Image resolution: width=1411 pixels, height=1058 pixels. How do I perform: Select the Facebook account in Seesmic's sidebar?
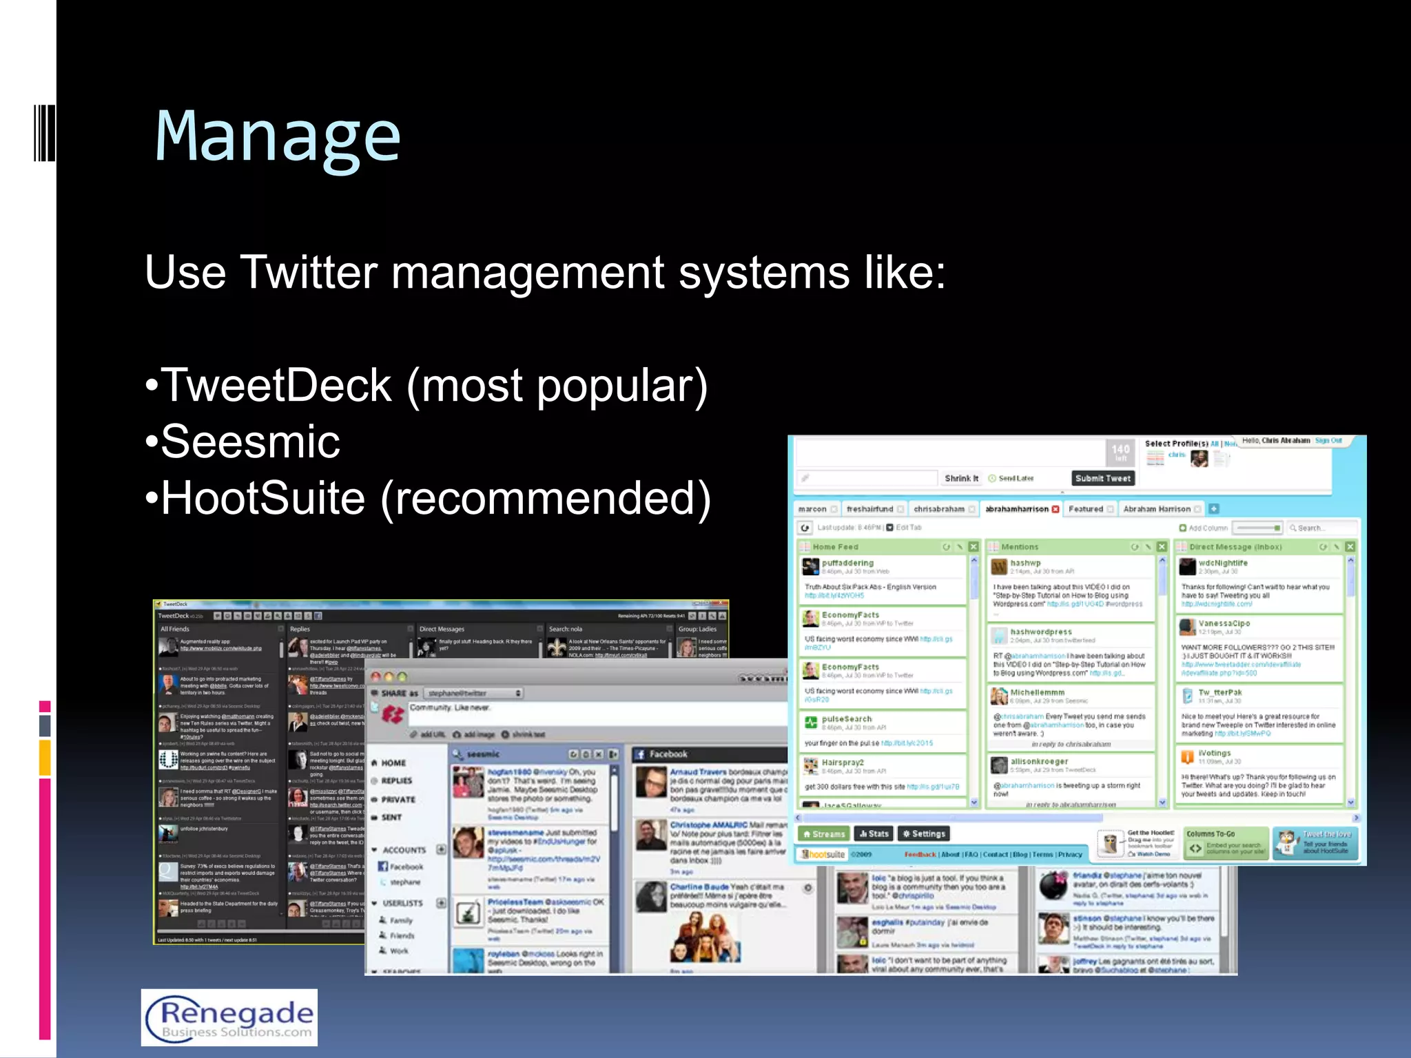click(406, 867)
